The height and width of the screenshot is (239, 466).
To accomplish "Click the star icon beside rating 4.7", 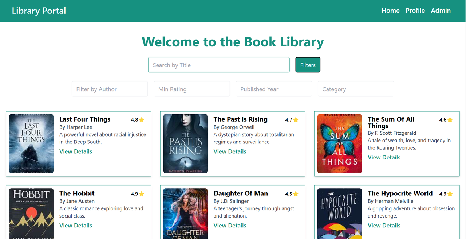I will point(296,120).
